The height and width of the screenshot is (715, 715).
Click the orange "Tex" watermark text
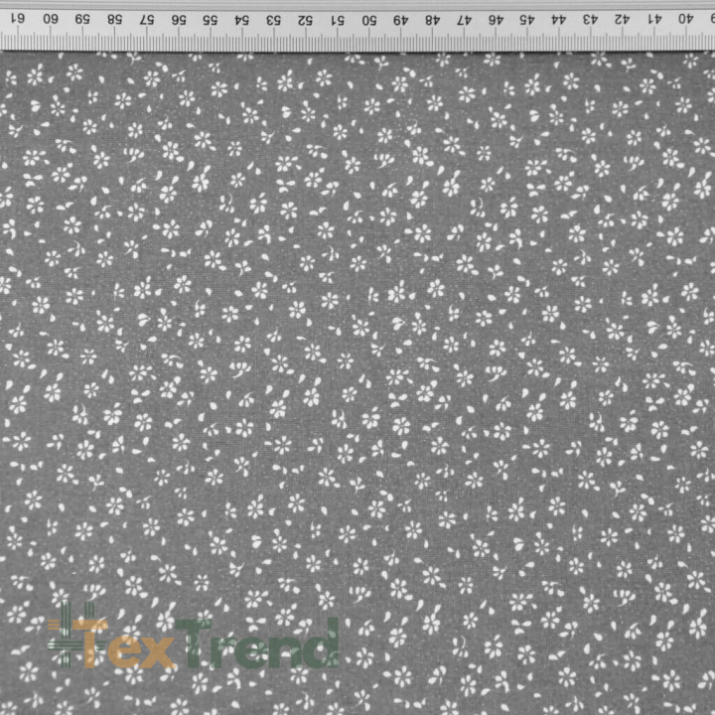[126, 643]
